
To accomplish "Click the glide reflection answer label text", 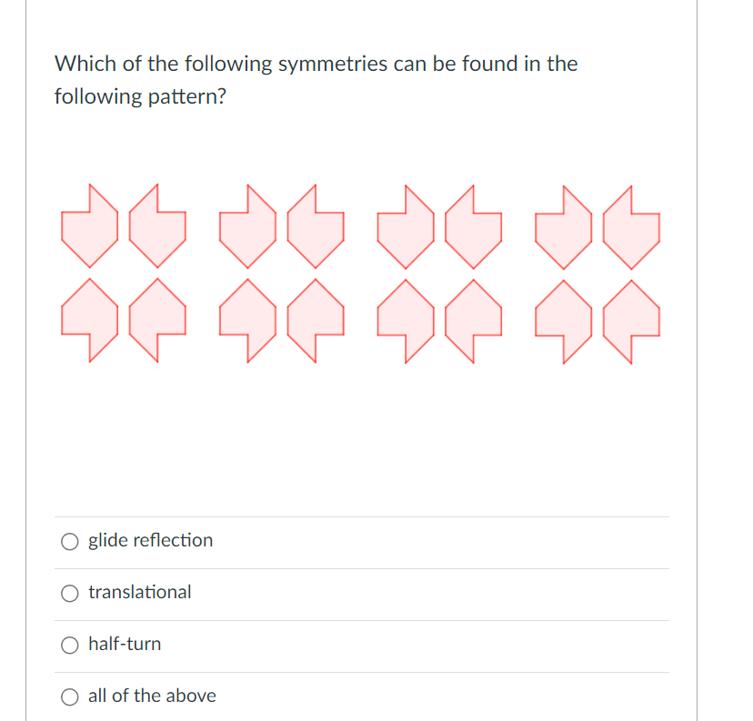I will tap(150, 540).
